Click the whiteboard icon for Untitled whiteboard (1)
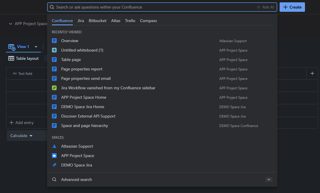The image size is (320, 193). [54, 50]
